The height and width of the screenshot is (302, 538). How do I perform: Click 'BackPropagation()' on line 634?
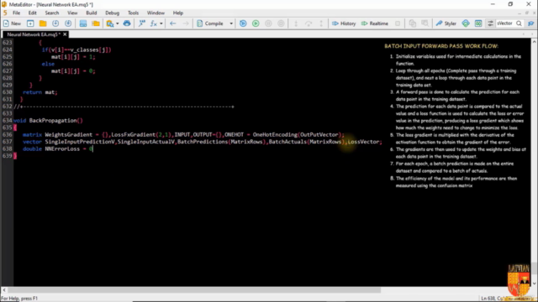coord(56,121)
